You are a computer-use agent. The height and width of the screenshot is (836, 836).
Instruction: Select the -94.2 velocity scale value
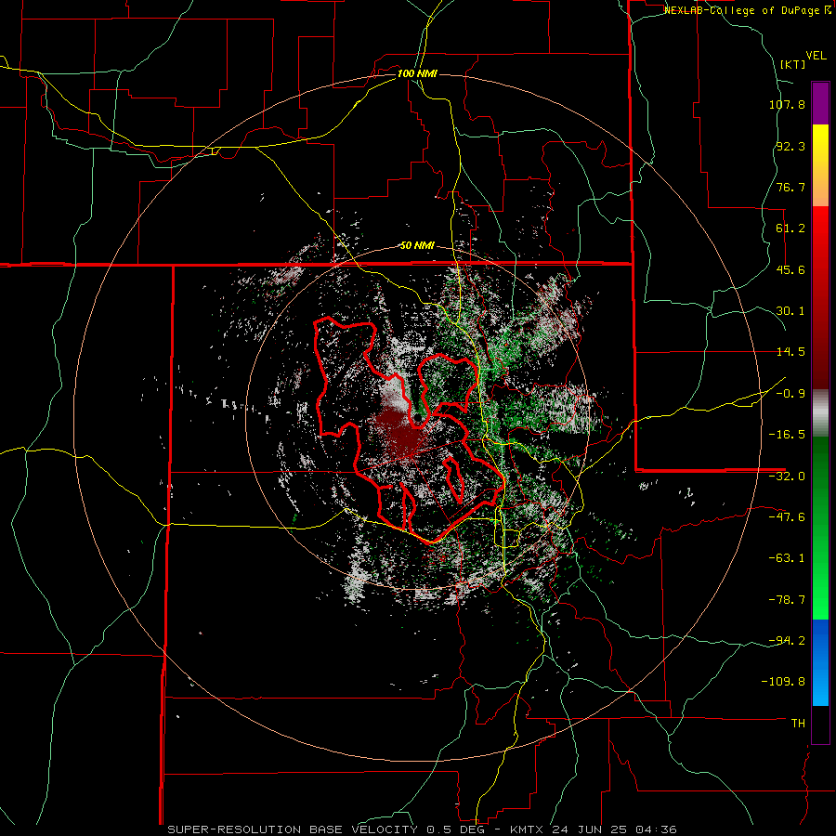point(788,640)
